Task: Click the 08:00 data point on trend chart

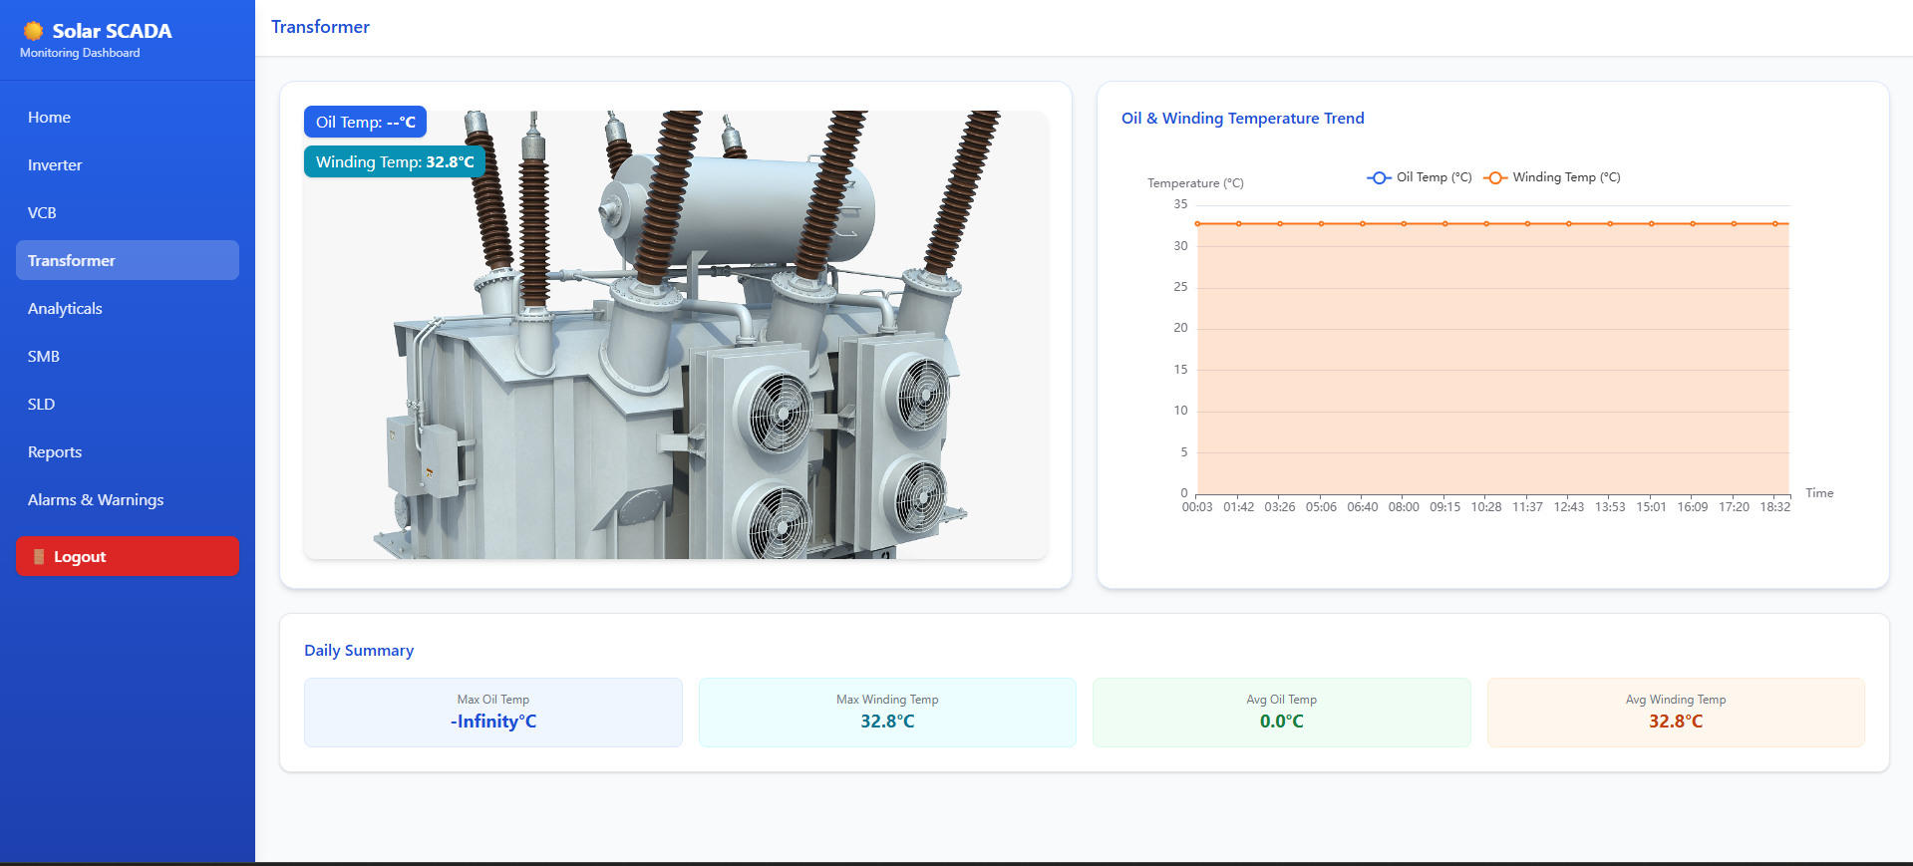Action: [1404, 224]
